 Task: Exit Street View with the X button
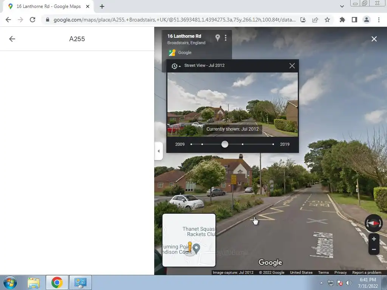click(x=374, y=39)
